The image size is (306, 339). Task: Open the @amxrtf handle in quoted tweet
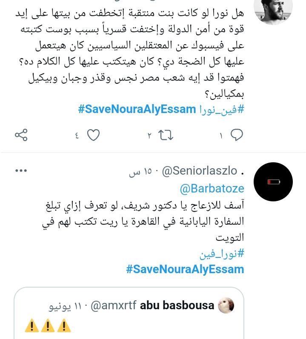tap(114, 306)
